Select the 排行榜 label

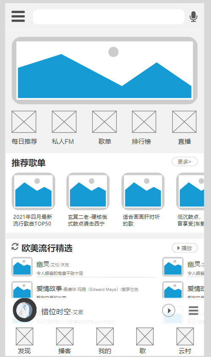141,141
